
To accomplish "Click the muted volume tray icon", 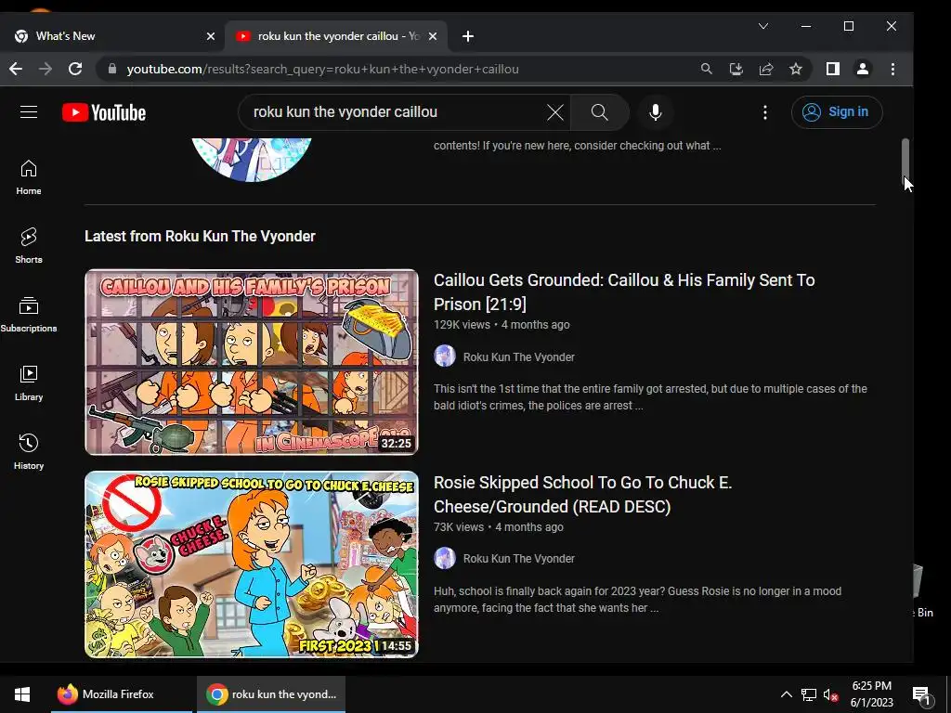I will [x=830, y=694].
